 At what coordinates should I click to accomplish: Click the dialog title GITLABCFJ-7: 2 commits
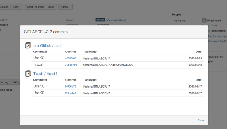click(x=46, y=32)
